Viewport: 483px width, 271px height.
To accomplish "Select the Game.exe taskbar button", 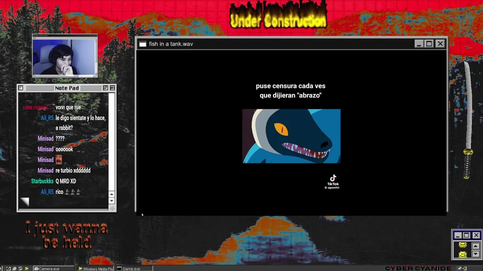I will coord(134,269).
